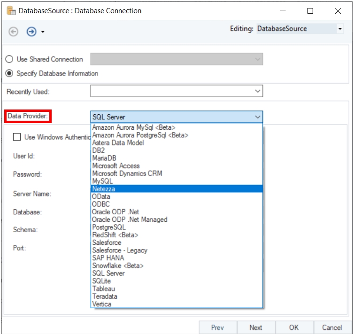Select Snowflake <Beta> from the list
This screenshot has width=354, height=336.
click(x=118, y=266)
